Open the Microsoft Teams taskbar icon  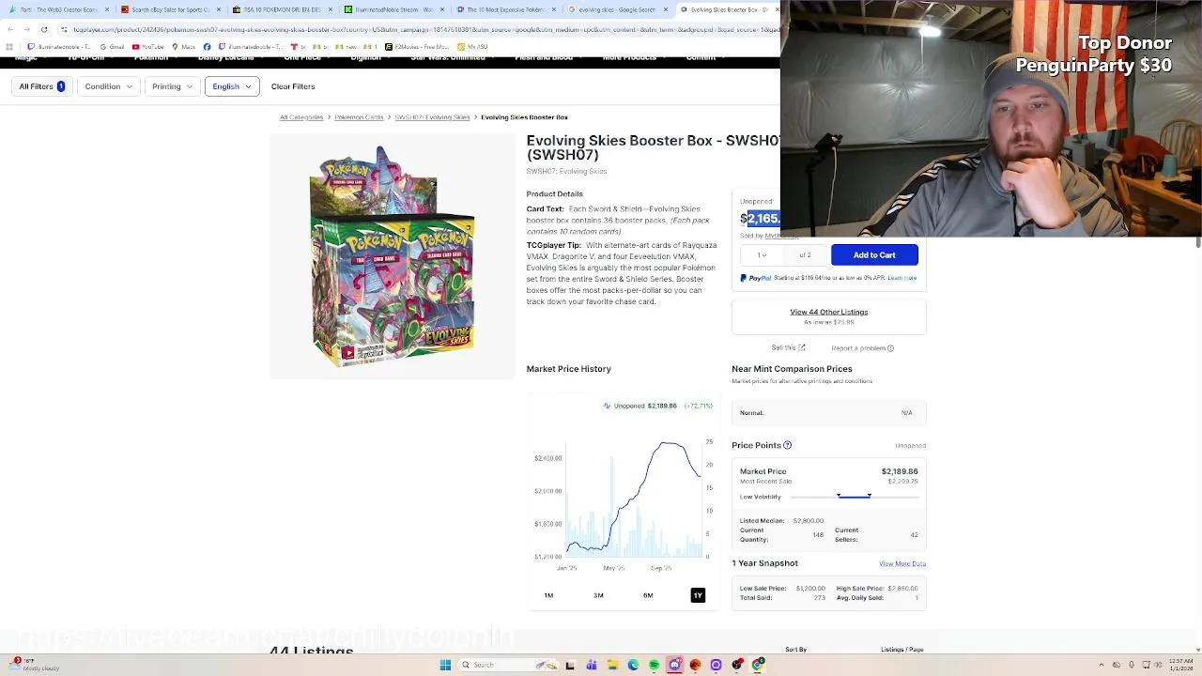point(592,665)
